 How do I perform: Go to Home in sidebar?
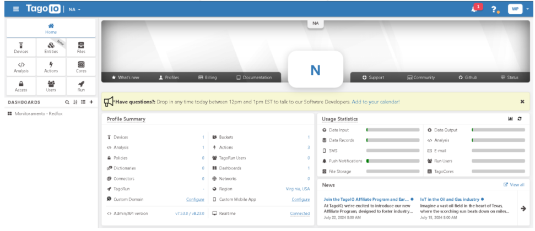pyautogui.click(x=51, y=29)
